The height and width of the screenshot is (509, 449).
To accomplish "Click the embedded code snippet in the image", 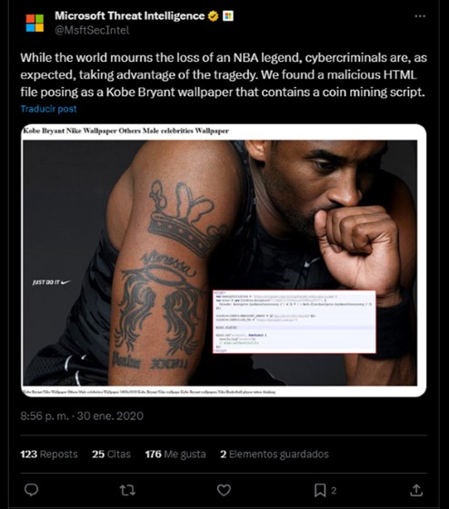I will pyautogui.click(x=294, y=322).
